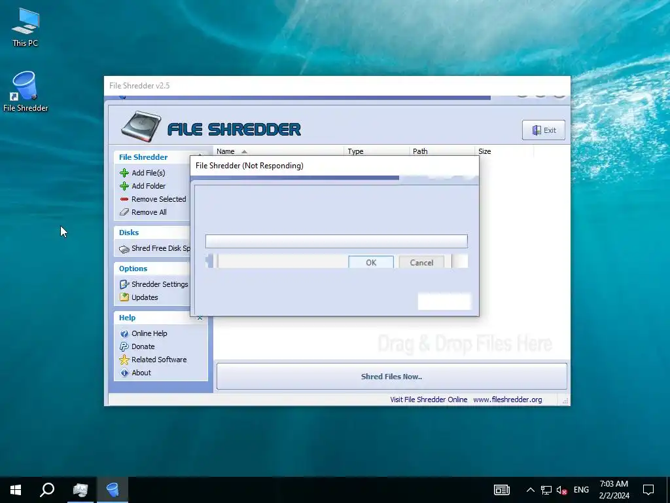Check for Updates
This screenshot has width=670, height=503.
(145, 297)
